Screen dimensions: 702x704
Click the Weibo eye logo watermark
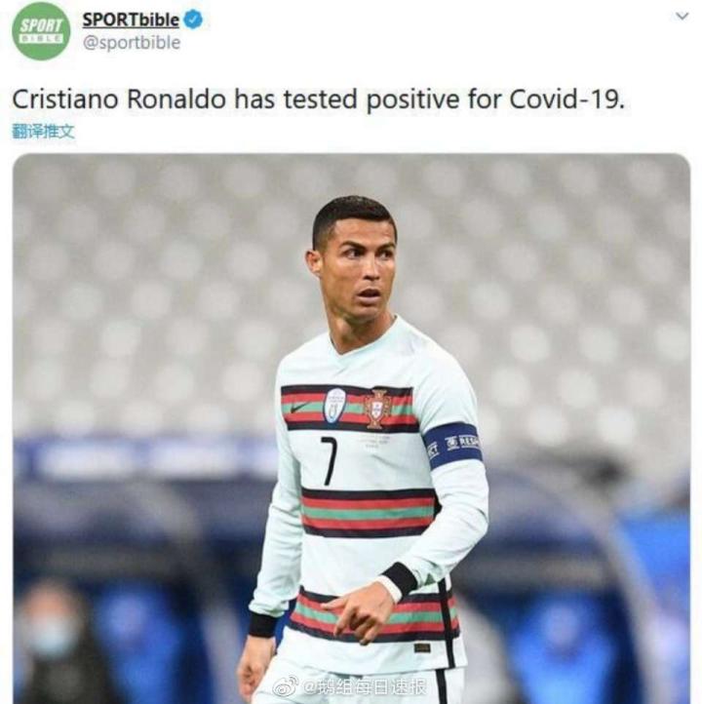(x=285, y=685)
